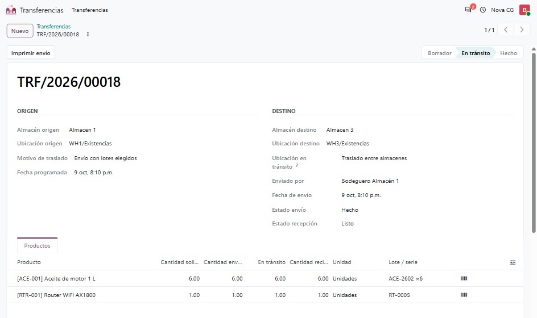Click the Nuevo button
This screenshot has height=318, width=537.
click(20, 31)
